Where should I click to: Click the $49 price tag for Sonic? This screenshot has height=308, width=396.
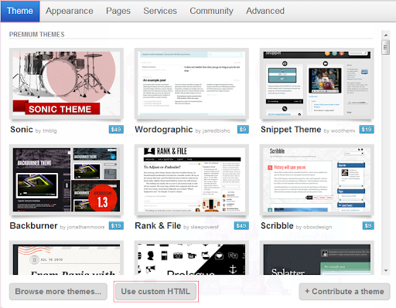click(116, 130)
